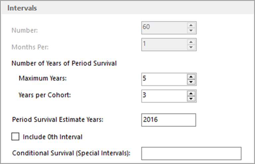Increment the Years per Cohort spinner
255x164 pixels.
(x=191, y=93)
